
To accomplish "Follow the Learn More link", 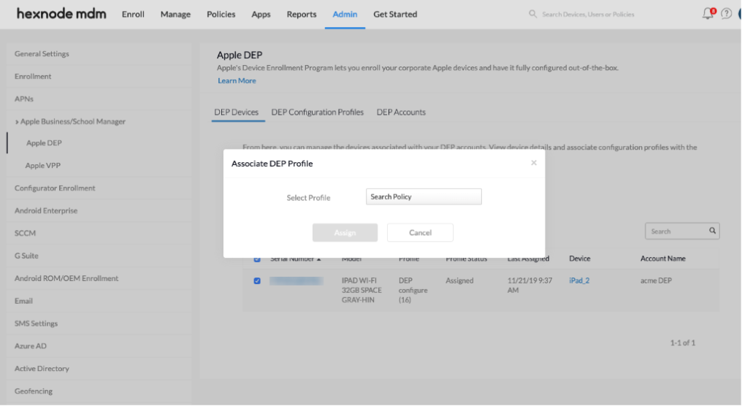I will tap(237, 81).
